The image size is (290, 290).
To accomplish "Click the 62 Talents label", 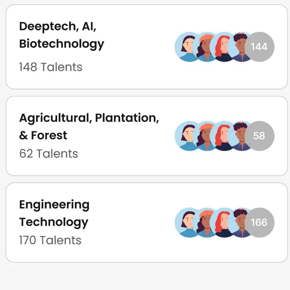I will [x=49, y=154].
